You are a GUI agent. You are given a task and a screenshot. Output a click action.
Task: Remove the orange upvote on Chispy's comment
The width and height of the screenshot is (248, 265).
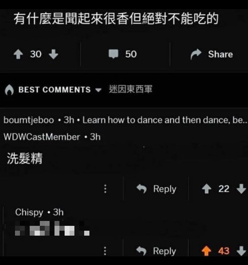(207, 251)
